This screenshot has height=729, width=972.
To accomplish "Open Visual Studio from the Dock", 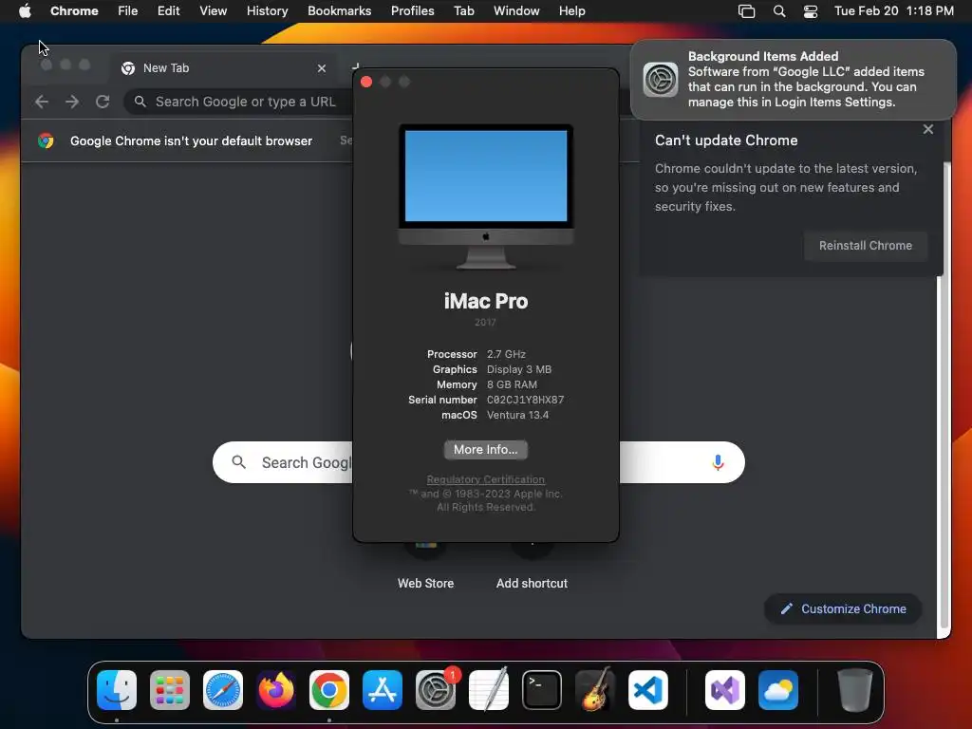I will (x=725, y=690).
